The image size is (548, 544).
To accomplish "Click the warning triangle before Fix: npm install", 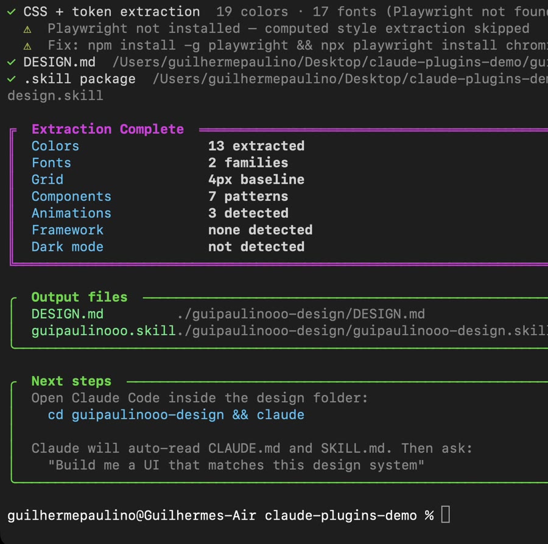I will [27, 46].
